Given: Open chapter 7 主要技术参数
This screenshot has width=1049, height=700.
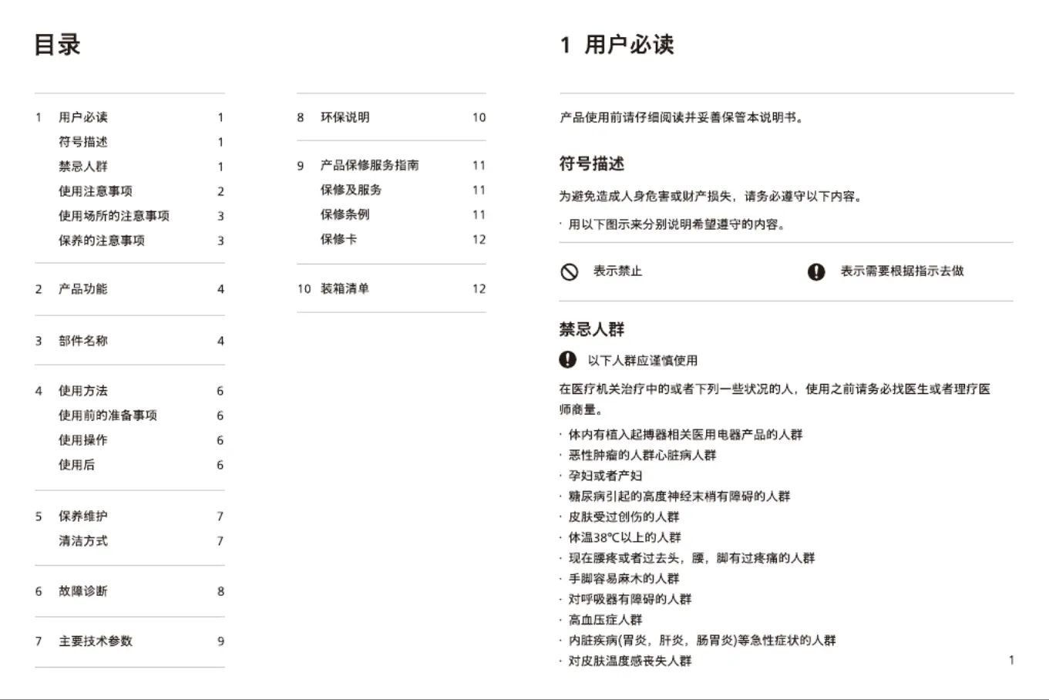Looking at the screenshot, I should [x=96, y=641].
